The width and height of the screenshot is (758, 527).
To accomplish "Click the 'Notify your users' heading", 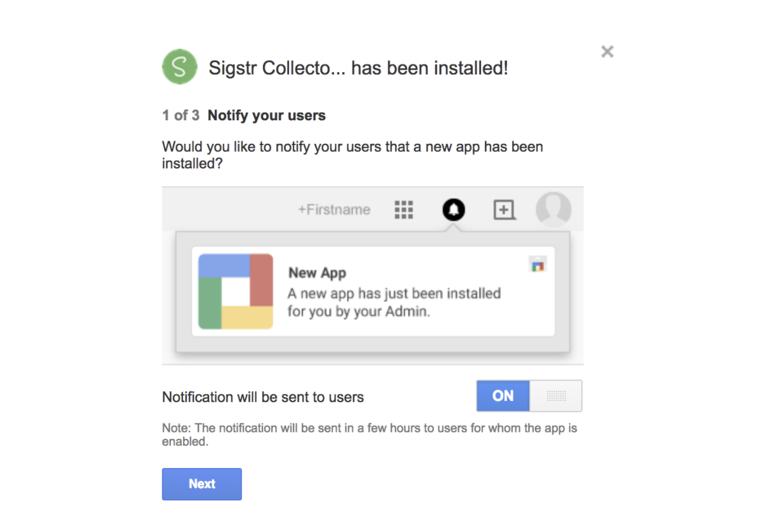I will pos(266,115).
